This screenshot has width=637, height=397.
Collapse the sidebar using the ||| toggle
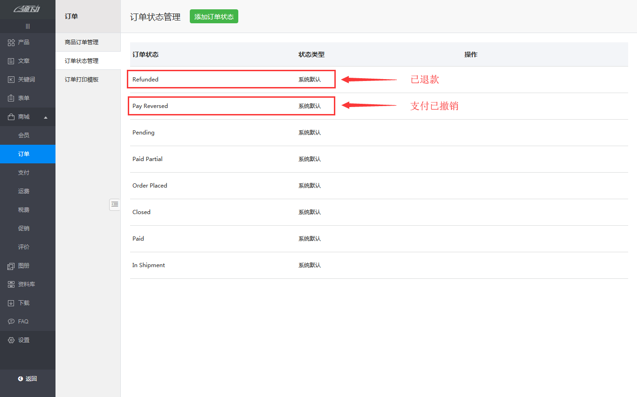click(28, 26)
